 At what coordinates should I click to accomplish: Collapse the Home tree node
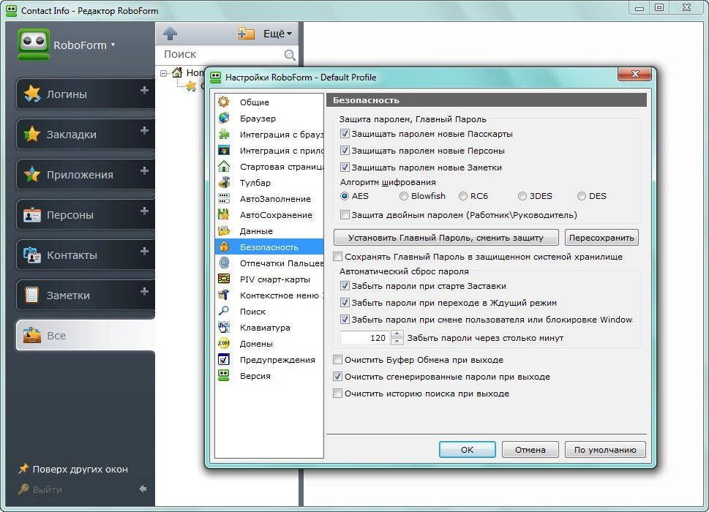coord(163,73)
